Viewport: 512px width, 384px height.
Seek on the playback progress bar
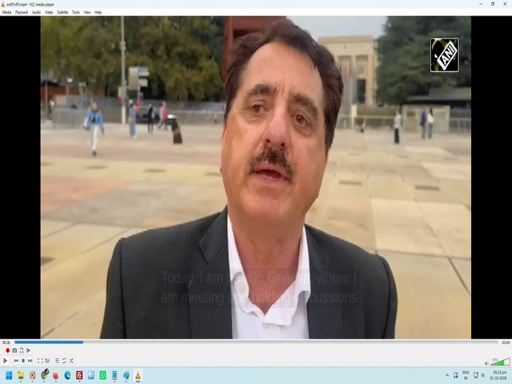click(x=256, y=342)
